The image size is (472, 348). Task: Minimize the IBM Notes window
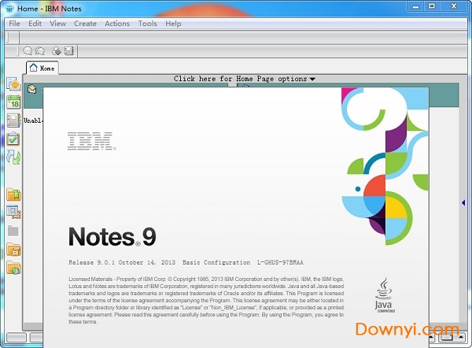pos(416,6)
